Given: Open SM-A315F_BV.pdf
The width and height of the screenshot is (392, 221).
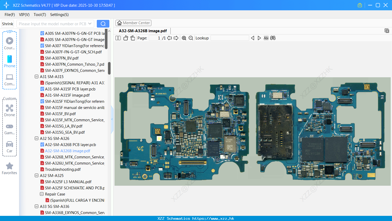Looking at the screenshot, I should point(60,114).
